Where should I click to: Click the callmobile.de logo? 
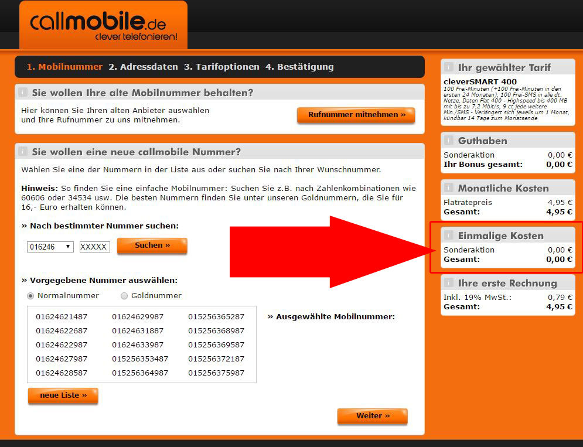pyautogui.click(x=103, y=25)
